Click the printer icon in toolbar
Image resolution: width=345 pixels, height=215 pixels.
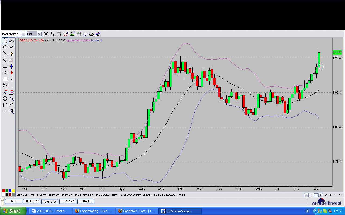(92, 34)
